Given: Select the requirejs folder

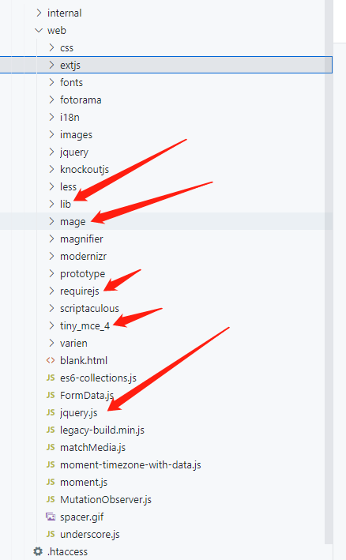Looking at the screenshot, I should click(x=80, y=291).
